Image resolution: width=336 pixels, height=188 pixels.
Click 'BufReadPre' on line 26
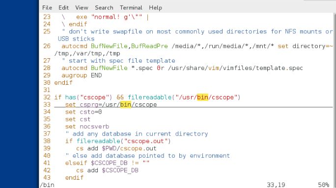pos(149,46)
